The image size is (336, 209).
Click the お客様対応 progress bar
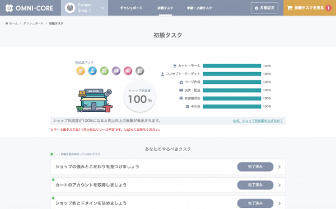point(232,98)
